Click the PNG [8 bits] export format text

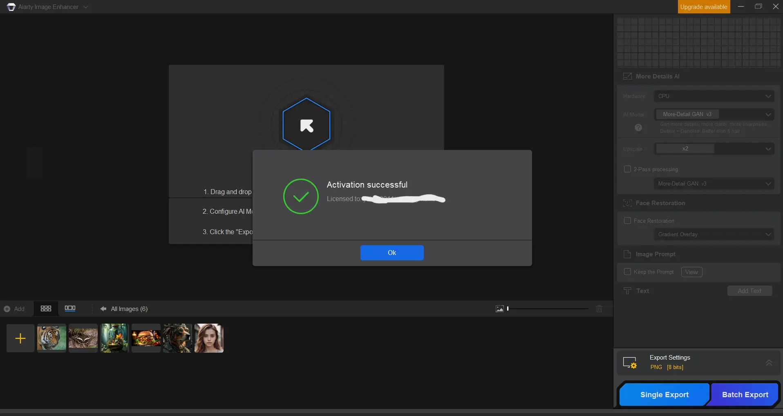click(667, 367)
